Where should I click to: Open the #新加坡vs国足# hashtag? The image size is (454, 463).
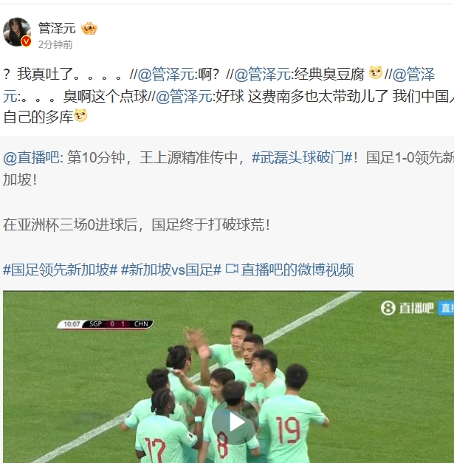171,270
